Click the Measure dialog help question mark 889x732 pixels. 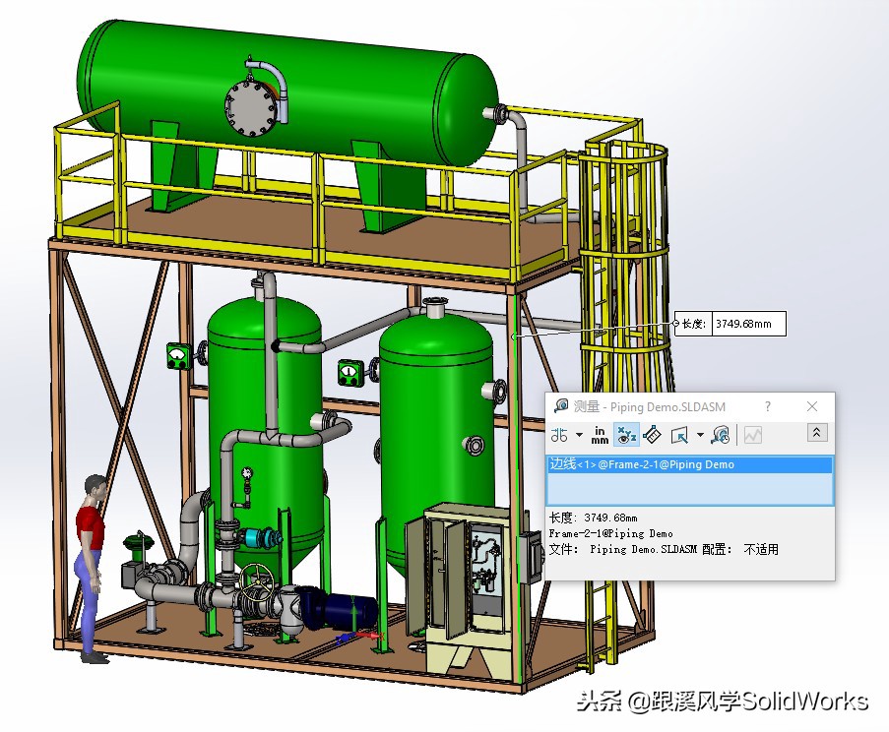tap(767, 405)
